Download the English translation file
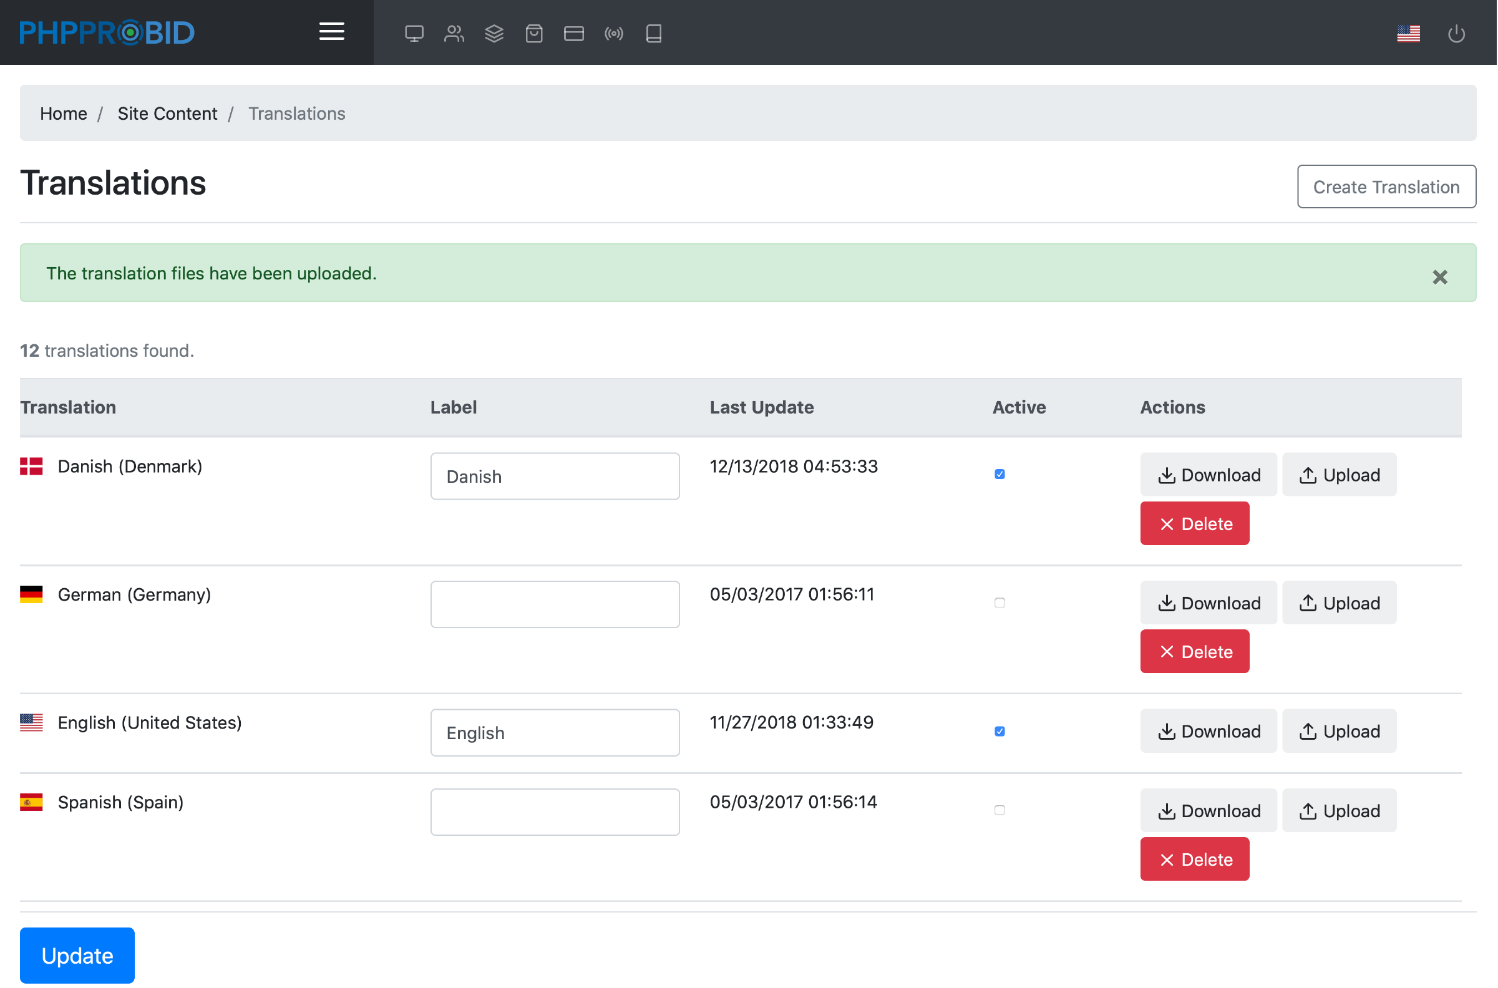Screen dimensions: 1498x988 [1208, 731]
